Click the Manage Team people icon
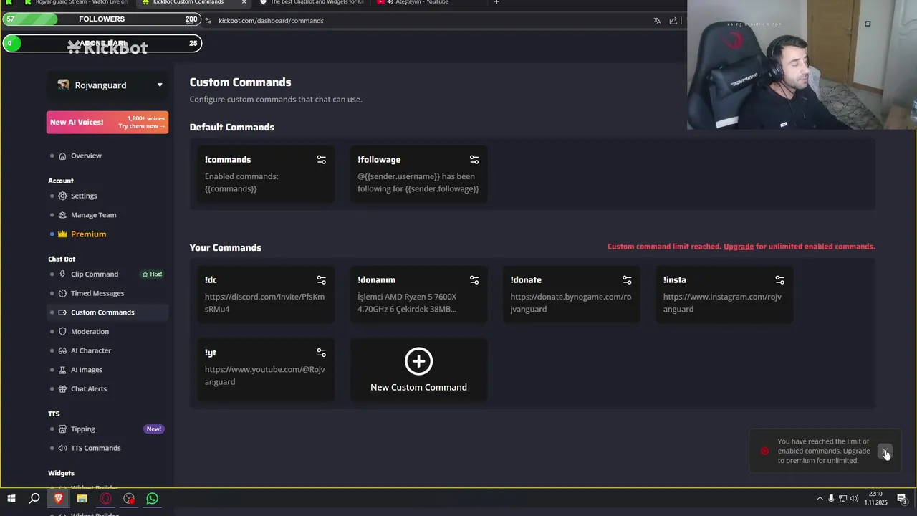The image size is (917, 516). pyautogui.click(x=62, y=215)
